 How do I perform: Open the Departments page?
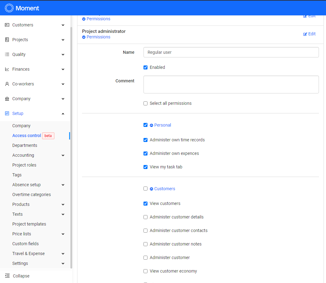[x=25, y=145]
